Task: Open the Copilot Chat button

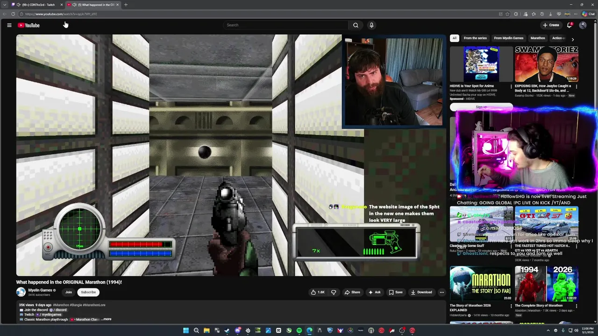Action: [588, 14]
